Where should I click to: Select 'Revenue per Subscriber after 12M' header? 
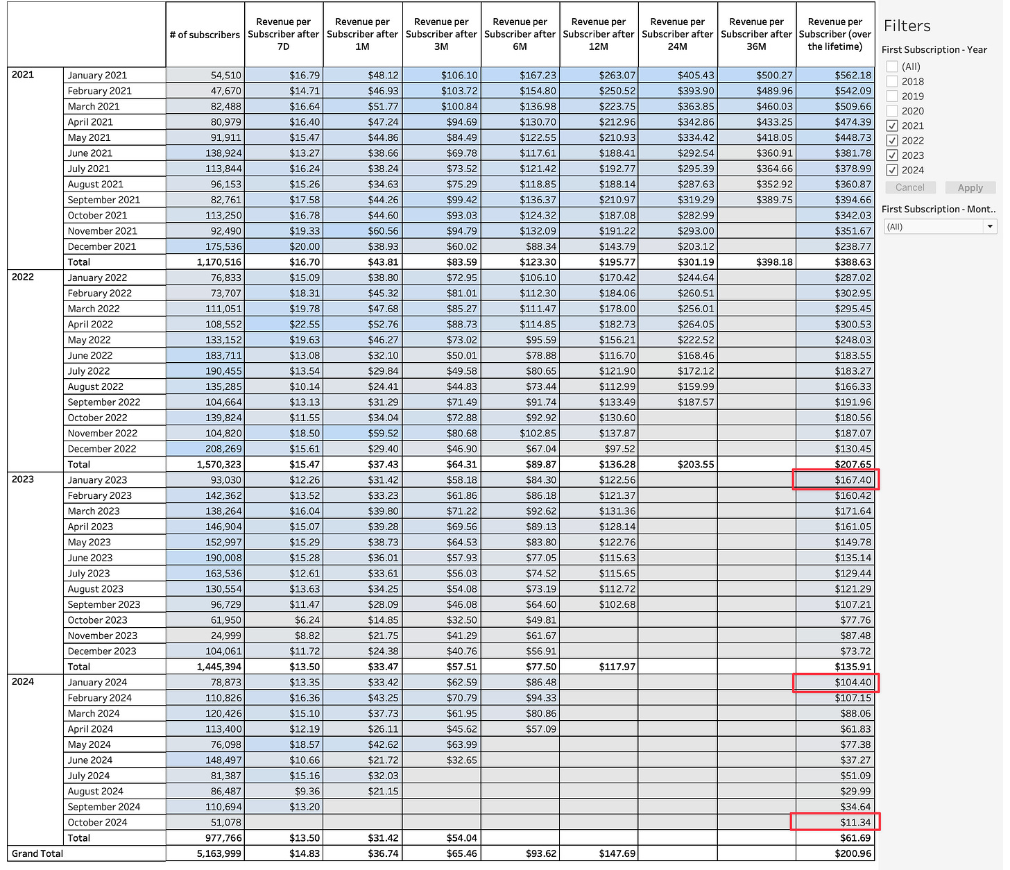[x=599, y=35]
